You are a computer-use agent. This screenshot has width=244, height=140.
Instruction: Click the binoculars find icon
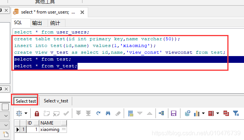[108, 113]
